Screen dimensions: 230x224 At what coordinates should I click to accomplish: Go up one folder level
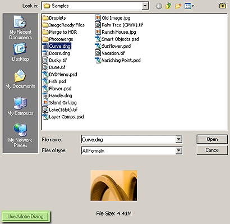click(168, 6)
